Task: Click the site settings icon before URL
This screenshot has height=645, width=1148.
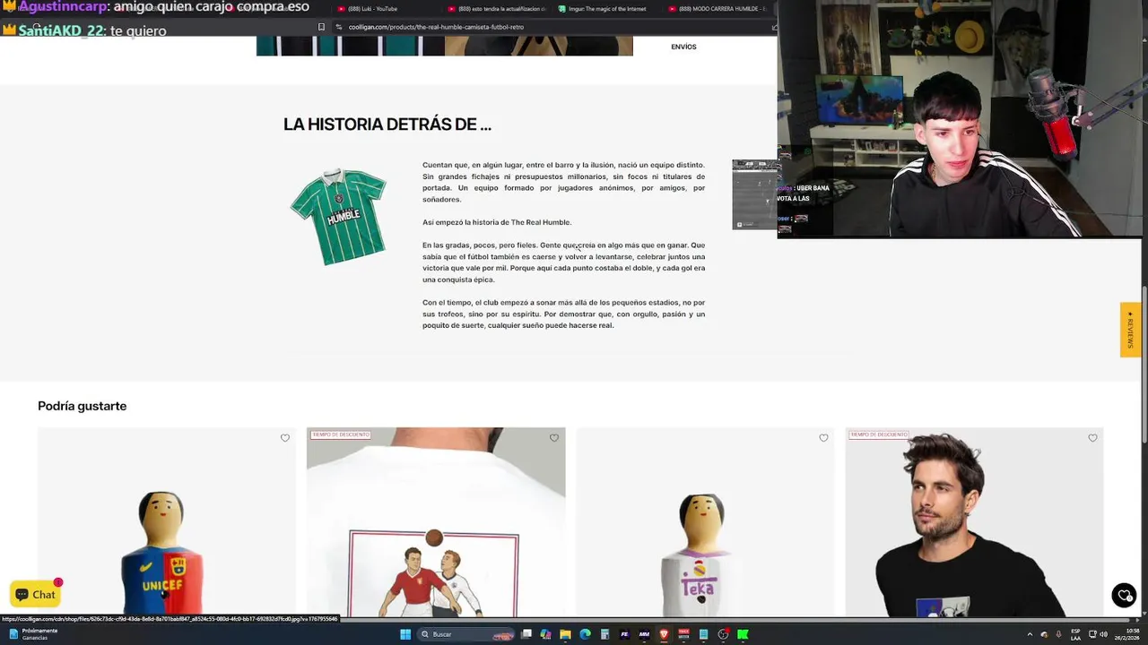Action: (340, 27)
